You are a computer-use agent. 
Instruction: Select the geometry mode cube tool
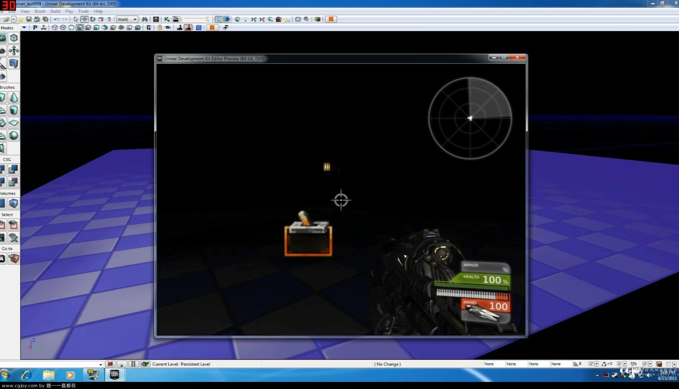pyautogui.click(x=14, y=38)
